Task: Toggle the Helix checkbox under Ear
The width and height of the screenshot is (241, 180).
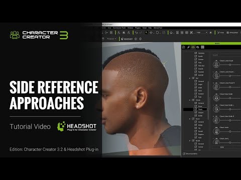Action: click(x=195, y=90)
